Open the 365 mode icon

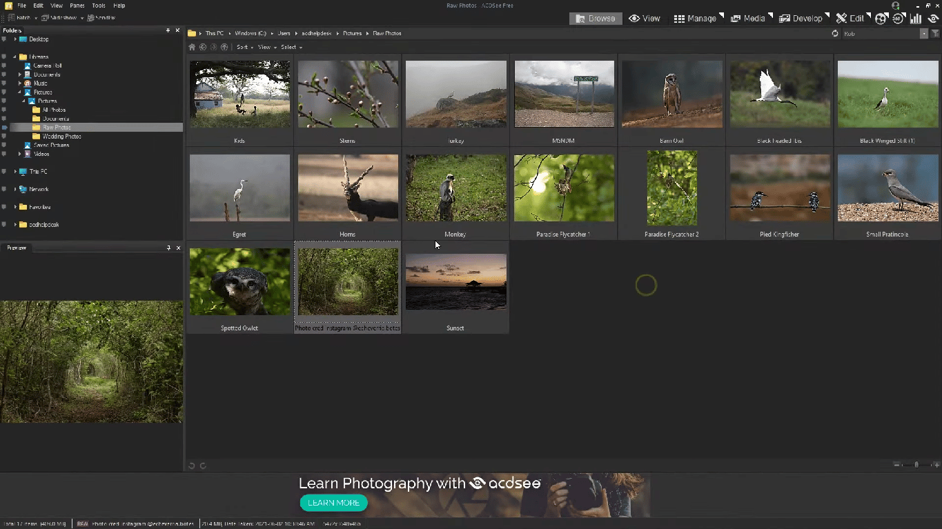point(899,19)
